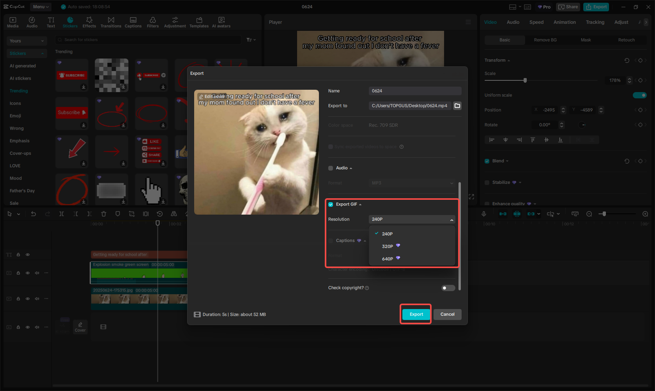The image size is (655, 391).
Task: Open the AI avatars panel
Action: (x=221, y=22)
